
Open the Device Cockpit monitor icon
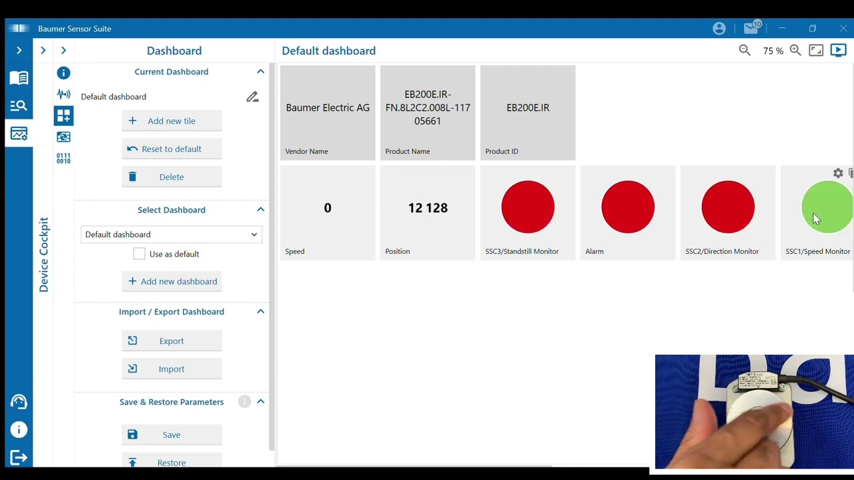tap(19, 134)
